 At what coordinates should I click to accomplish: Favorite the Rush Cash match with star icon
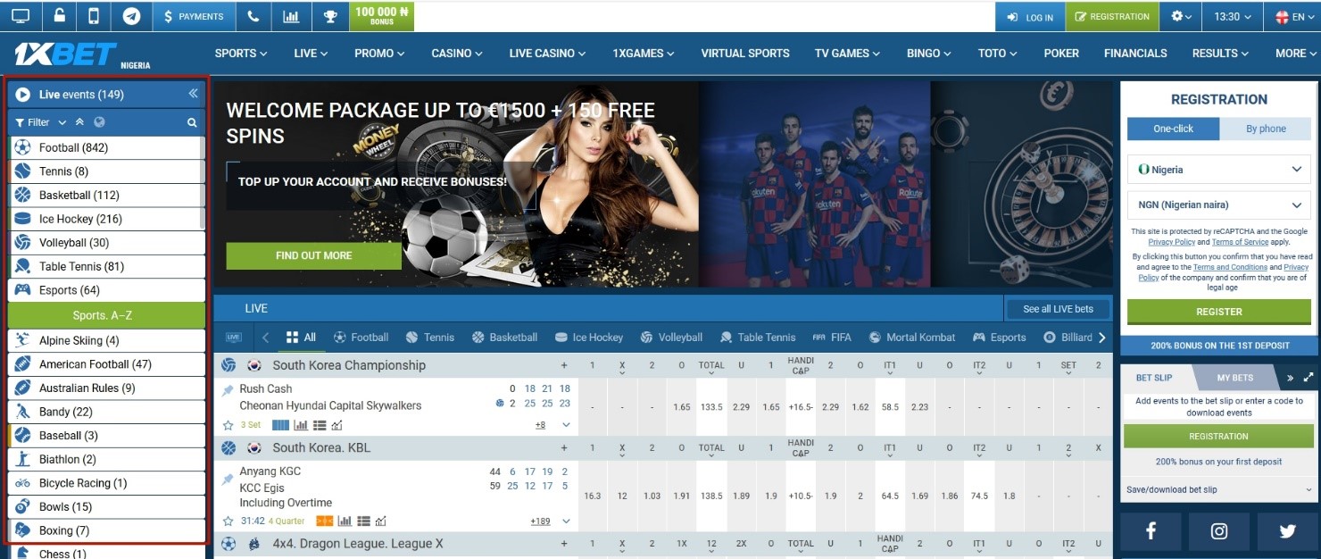[x=228, y=425]
